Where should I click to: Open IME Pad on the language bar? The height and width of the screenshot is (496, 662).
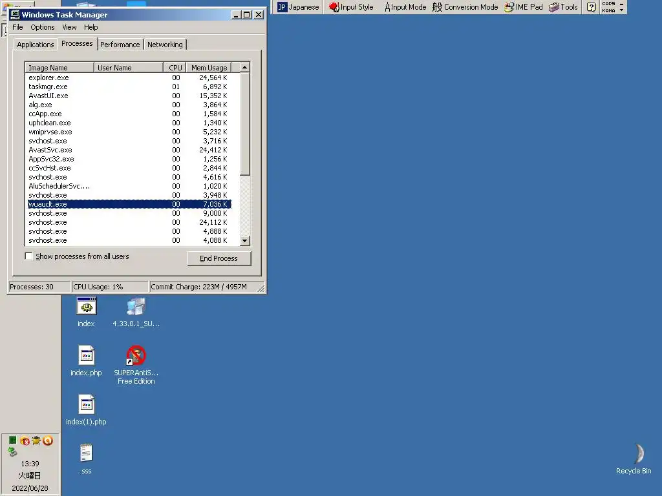(524, 7)
